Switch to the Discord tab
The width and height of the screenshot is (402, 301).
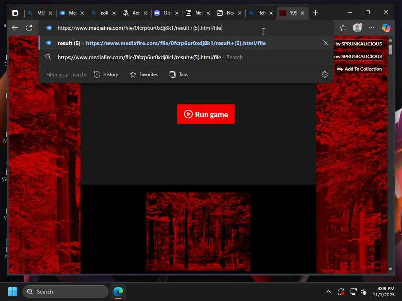[x=163, y=13]
